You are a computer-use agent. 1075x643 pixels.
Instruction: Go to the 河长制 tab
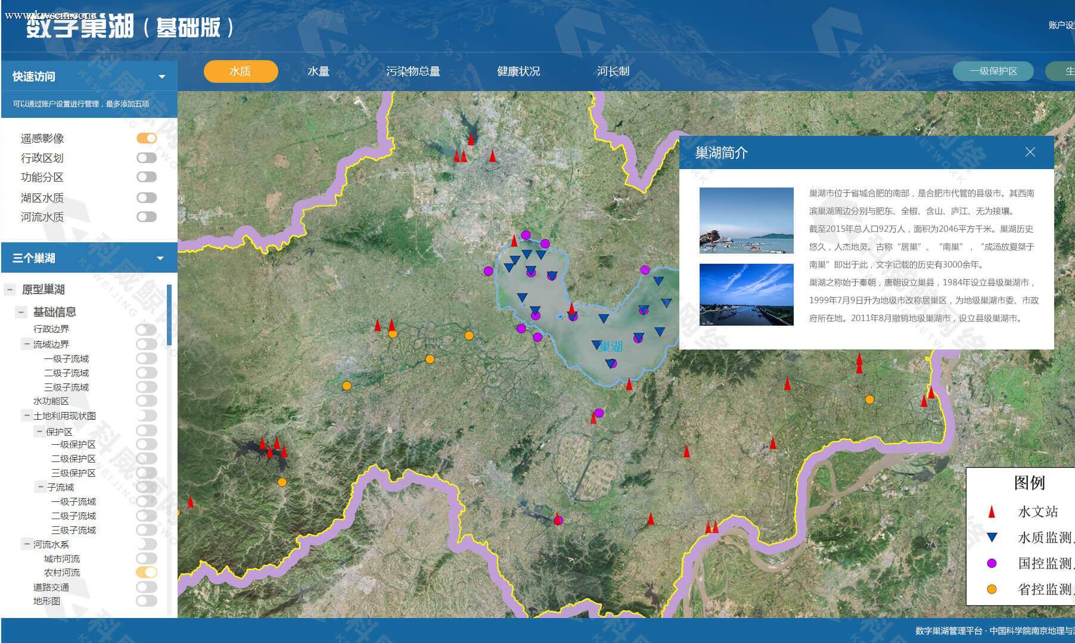coord(613,71)
